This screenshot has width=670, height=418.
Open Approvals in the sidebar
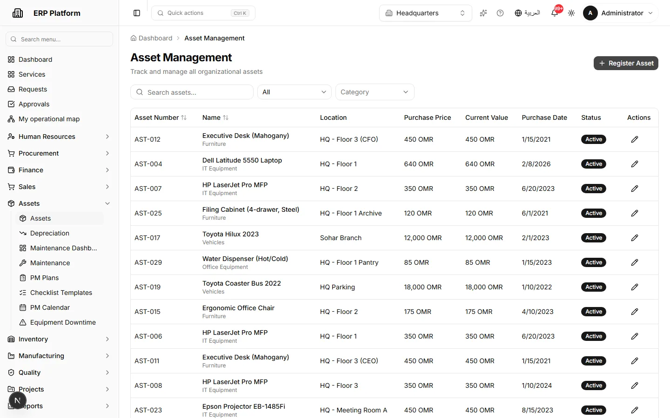tap(59, 104)
